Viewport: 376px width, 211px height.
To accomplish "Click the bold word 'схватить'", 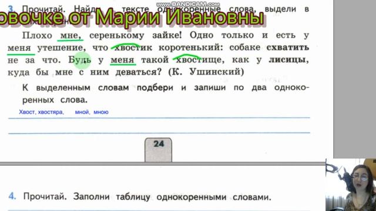I will point(287,47).
